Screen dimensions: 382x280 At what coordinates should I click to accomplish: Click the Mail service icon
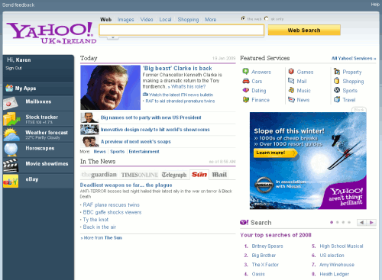[x=291, y=81]
